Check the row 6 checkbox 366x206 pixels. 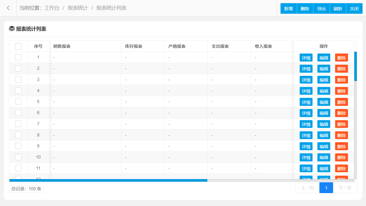[x=18, y=113]
